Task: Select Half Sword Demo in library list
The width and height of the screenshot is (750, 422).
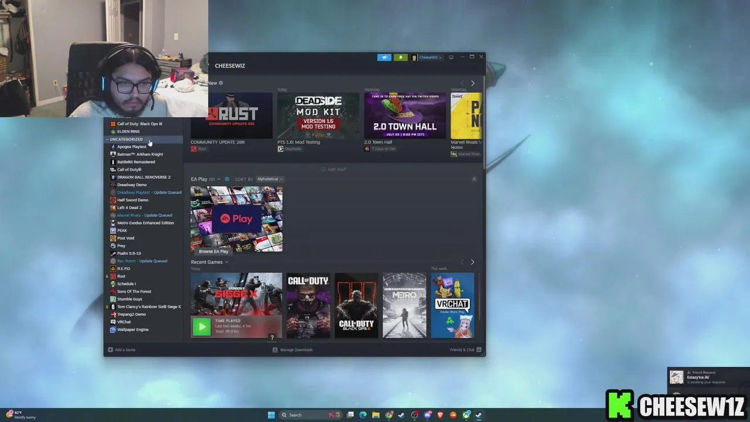Action: [132, 200]
